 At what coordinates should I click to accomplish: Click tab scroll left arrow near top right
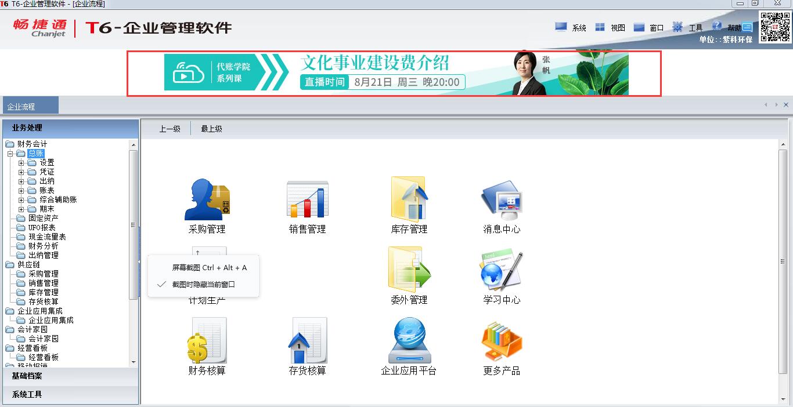click(x=766, y=105)
